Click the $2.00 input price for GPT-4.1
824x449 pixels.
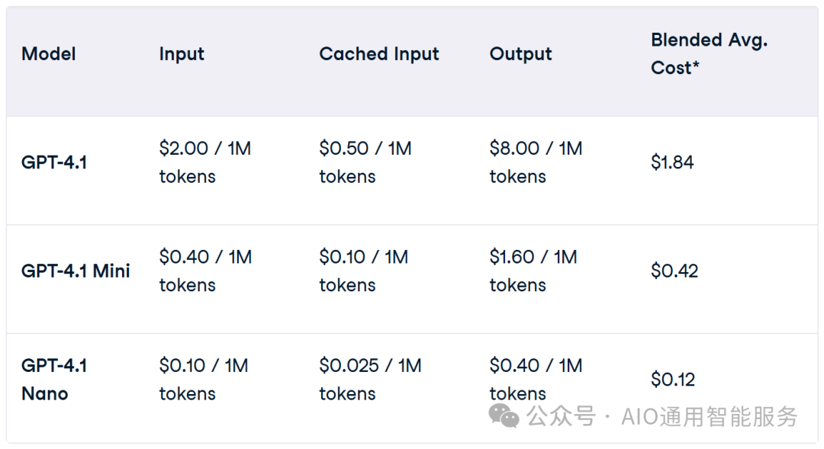click(x=204, y=162)
